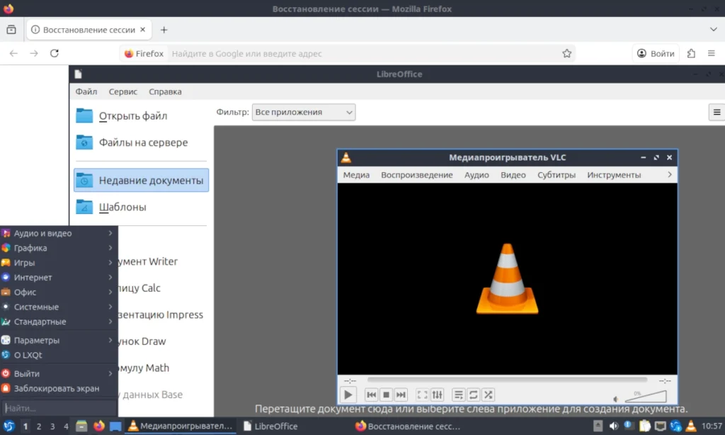Screen dimensions: 725x435
Task: Open the Фильтр Все приложения dropdown
Action: 303,112
